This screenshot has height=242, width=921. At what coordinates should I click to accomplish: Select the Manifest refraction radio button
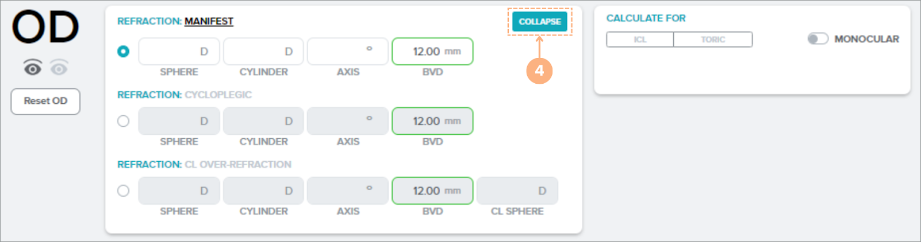[124, 52]
